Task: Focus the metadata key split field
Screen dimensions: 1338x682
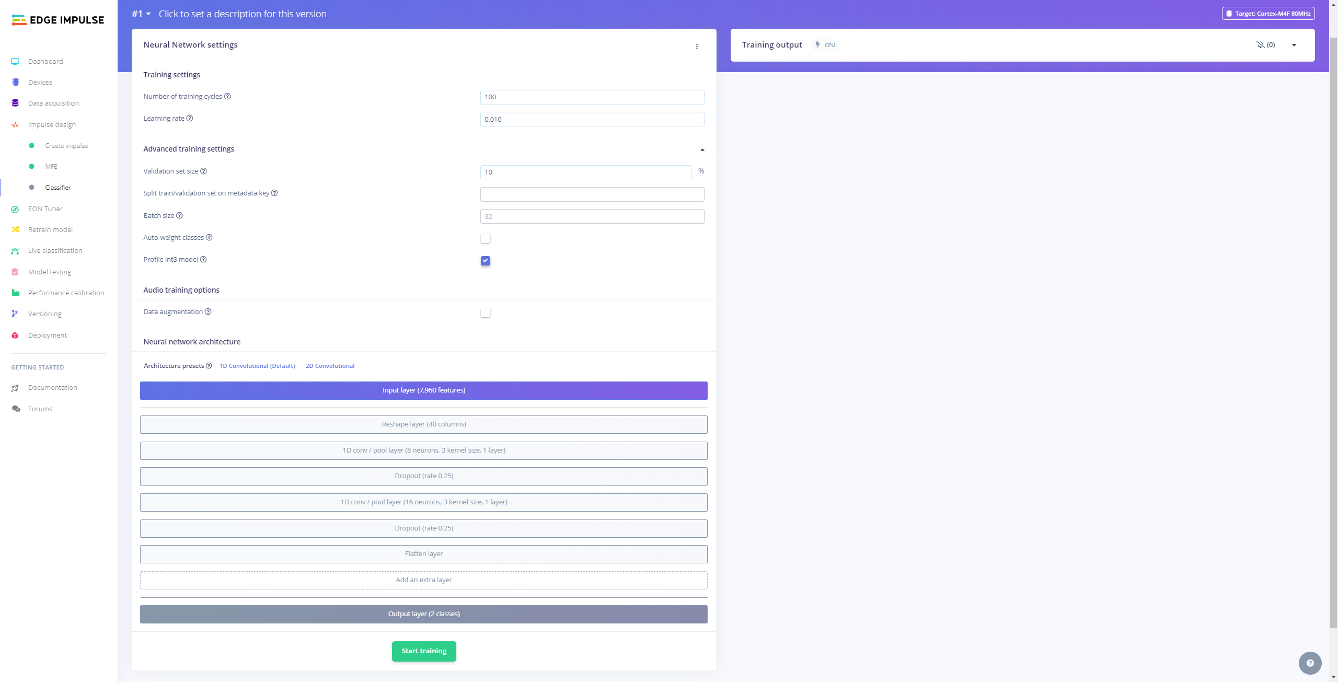Action: pos(592,194)
